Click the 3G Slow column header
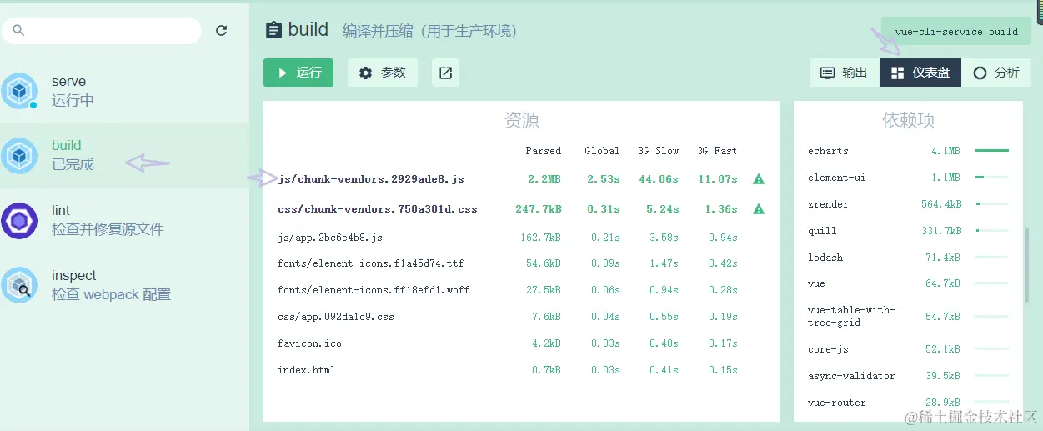1043x431 pixels. coord(659,151)
